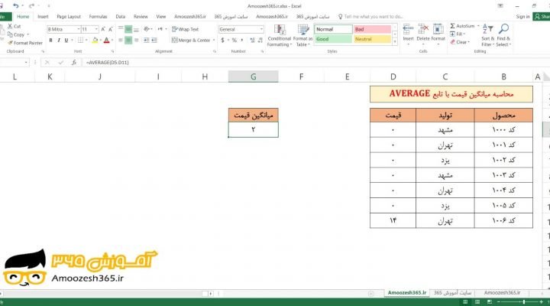Click the Orientation text angle icon

pos(146,29)
